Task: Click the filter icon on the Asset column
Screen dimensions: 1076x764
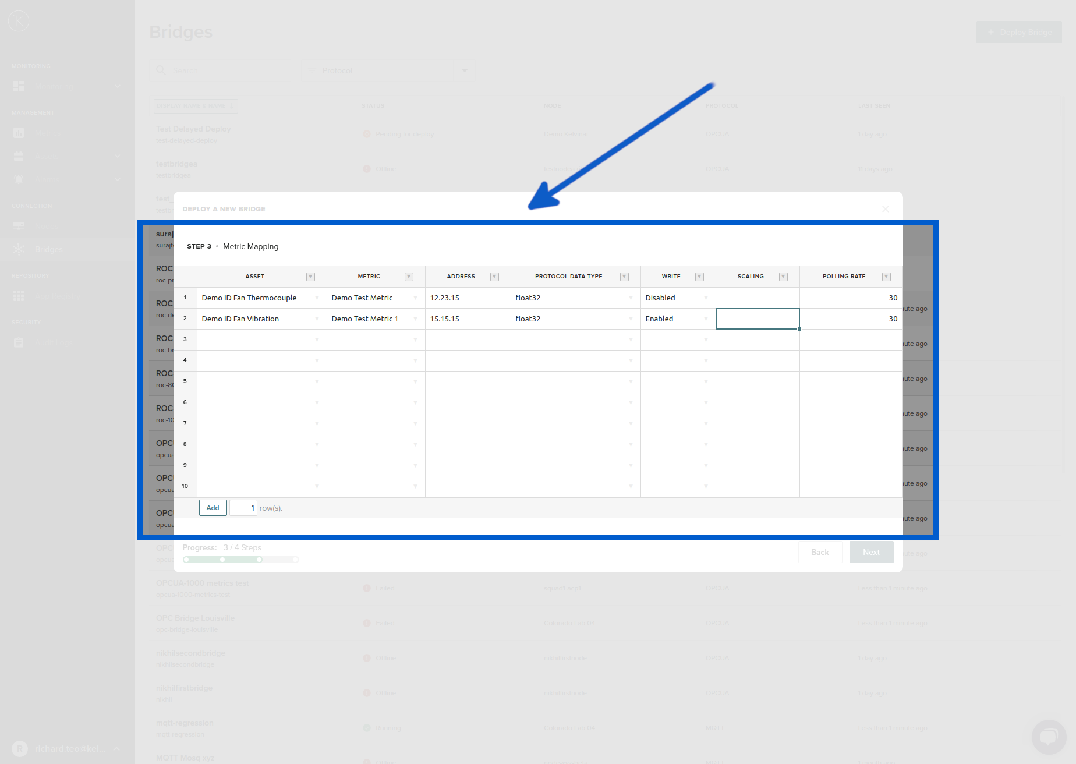Action: pos(311,276)
